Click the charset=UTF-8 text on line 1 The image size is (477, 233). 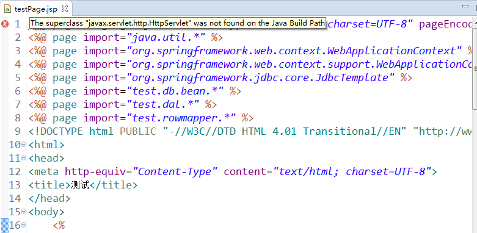coord(368,24)
